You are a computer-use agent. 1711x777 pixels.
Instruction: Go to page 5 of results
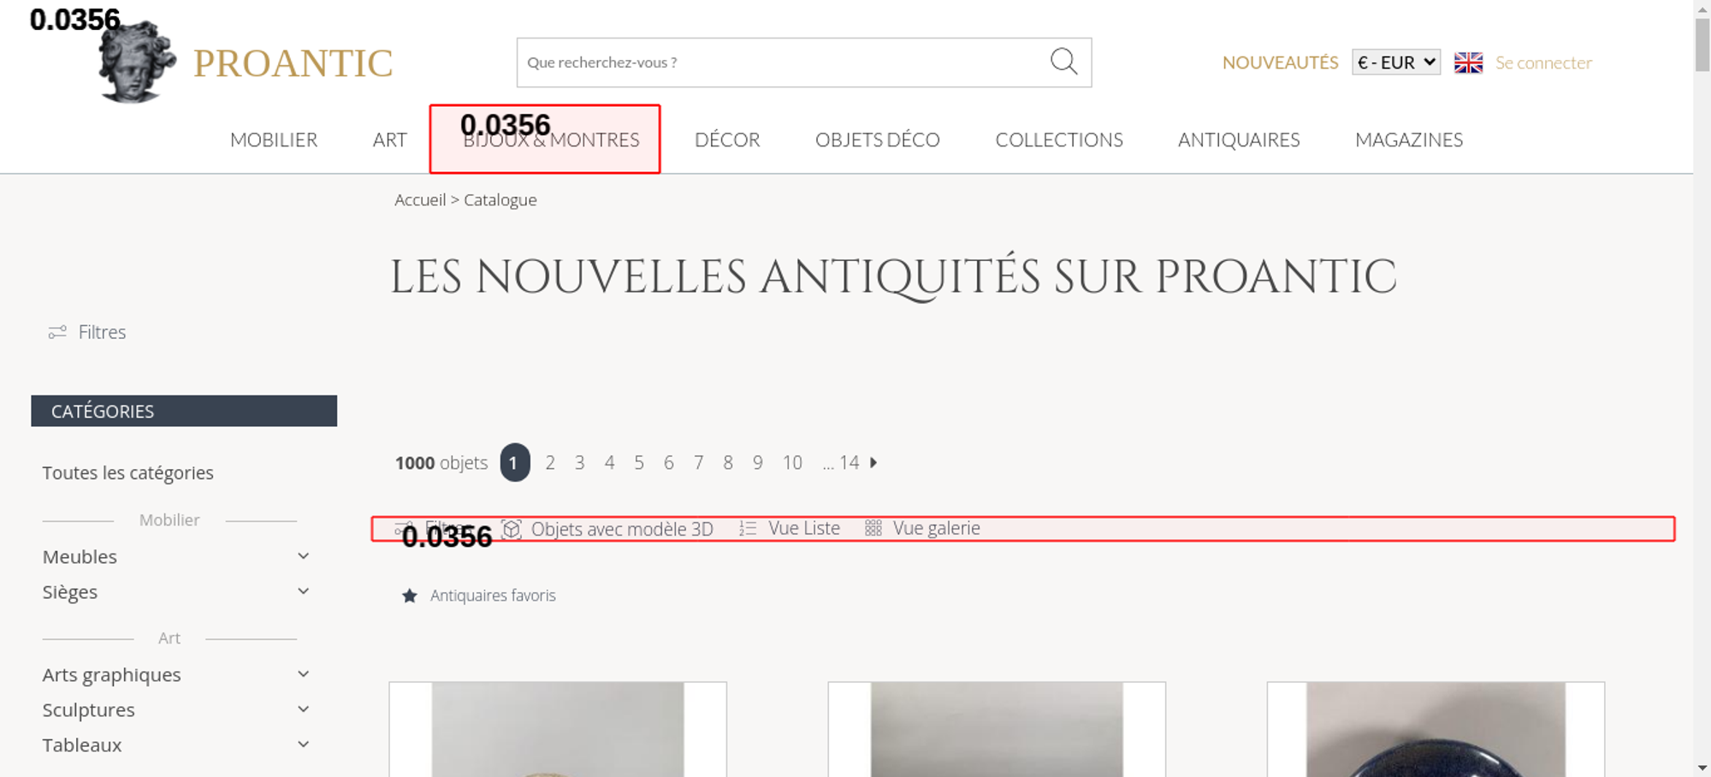pos(639,463)
